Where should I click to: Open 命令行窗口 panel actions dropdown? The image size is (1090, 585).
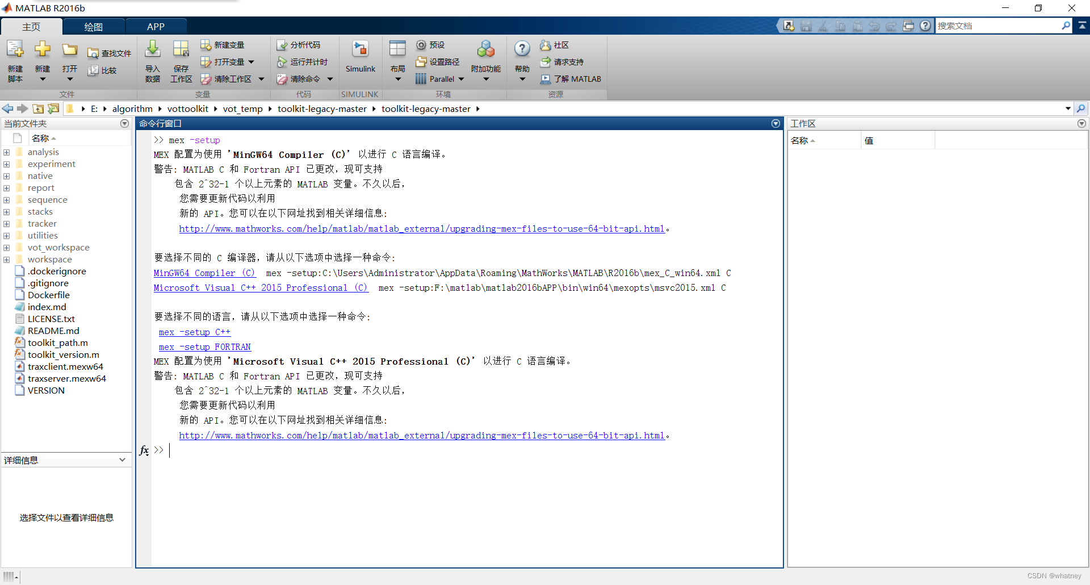click(x=776, y=123)
